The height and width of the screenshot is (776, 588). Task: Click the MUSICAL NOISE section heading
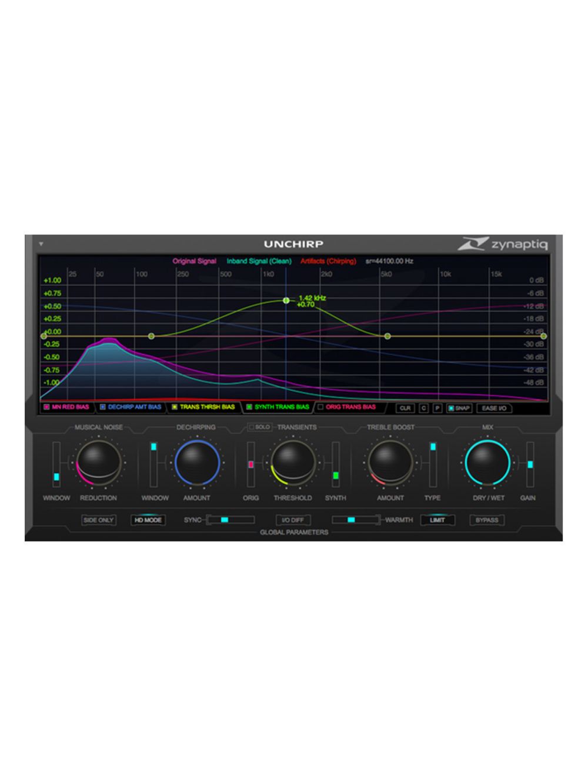pyautogui.click(x=98, y=427)
